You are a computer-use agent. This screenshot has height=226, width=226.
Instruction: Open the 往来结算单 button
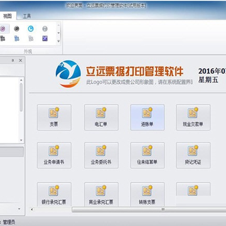point(148,155)
